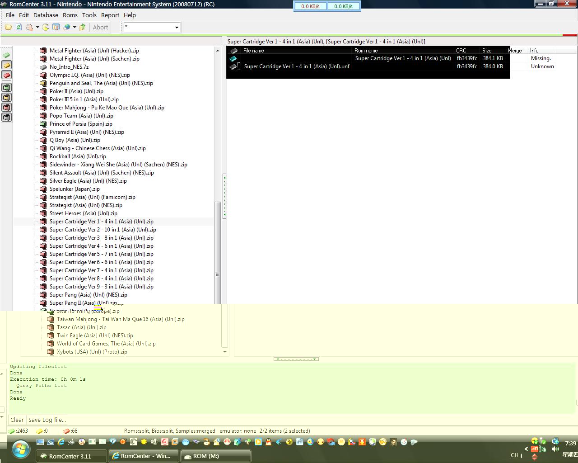Click the red chip count in status bar
This screenshot has width=578, height=463.
click(x=70, y=431)
